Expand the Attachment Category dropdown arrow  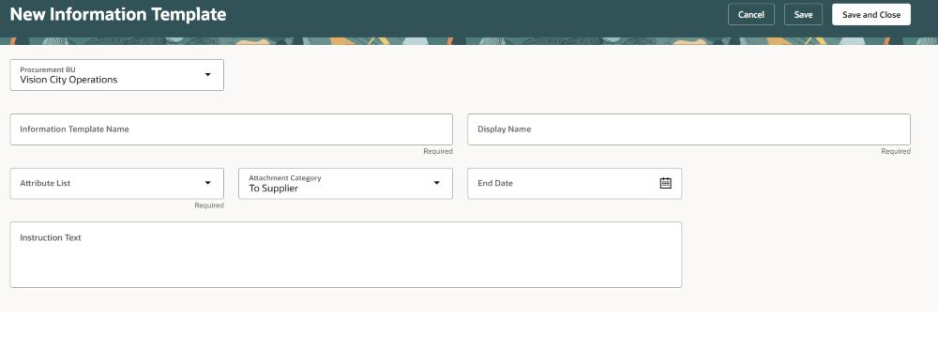tap(437, 183)
